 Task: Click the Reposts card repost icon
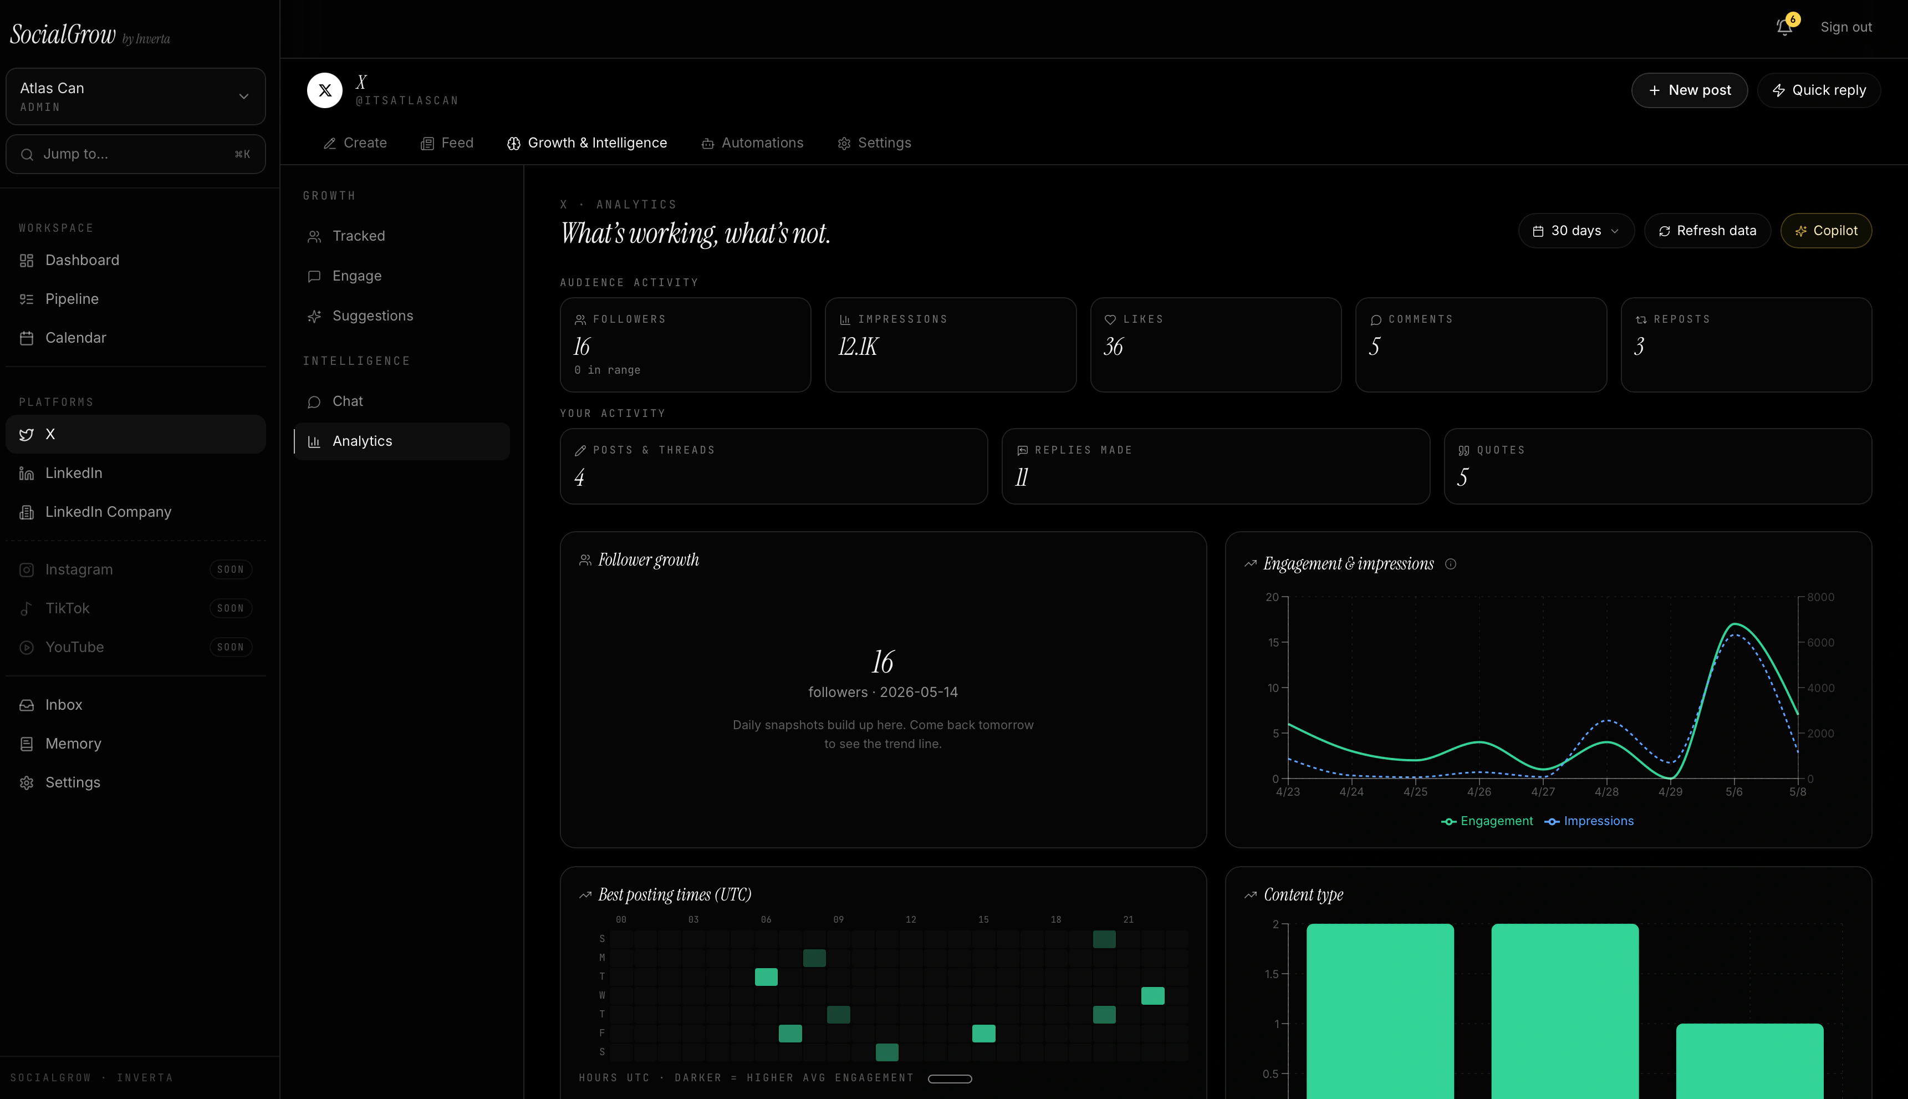1640,320
